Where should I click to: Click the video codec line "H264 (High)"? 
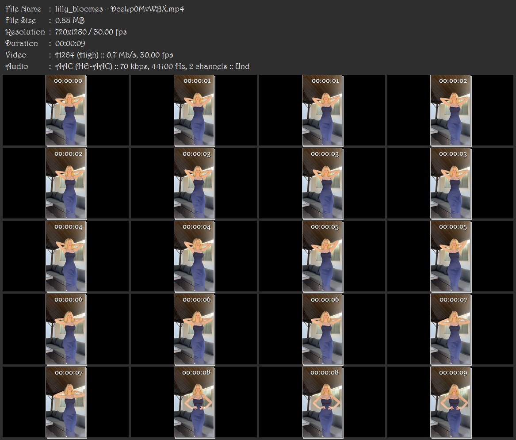click(76, 55)
